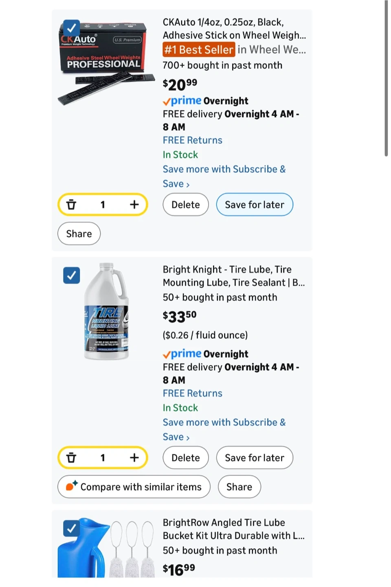
Task: Increase Bright Knight Tire Lube quantity with plus
Action: point(134,458)
